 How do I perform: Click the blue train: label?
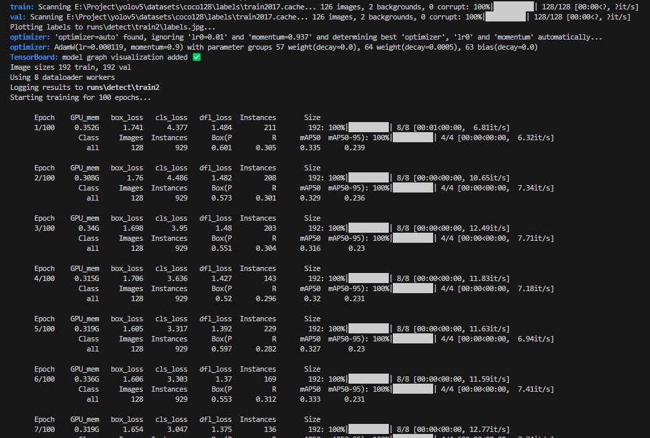coord(22,7)
